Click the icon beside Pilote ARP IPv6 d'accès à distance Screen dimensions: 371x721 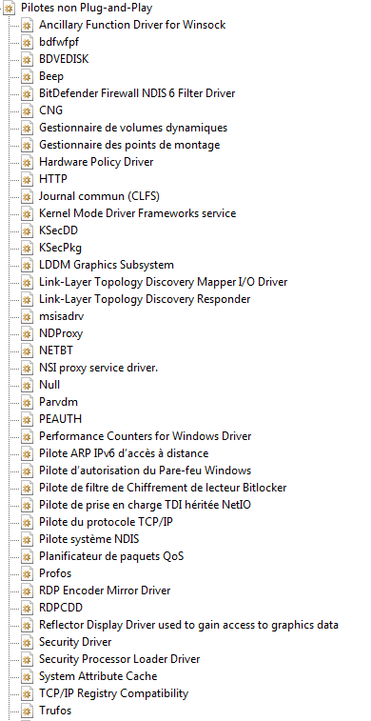pyautogui.click(x=27, y=454)
